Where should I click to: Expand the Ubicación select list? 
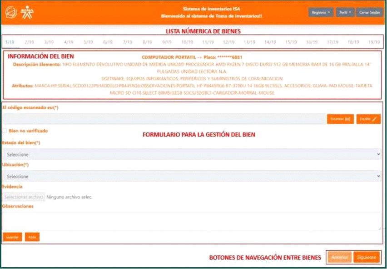click(x=191, y=176)
